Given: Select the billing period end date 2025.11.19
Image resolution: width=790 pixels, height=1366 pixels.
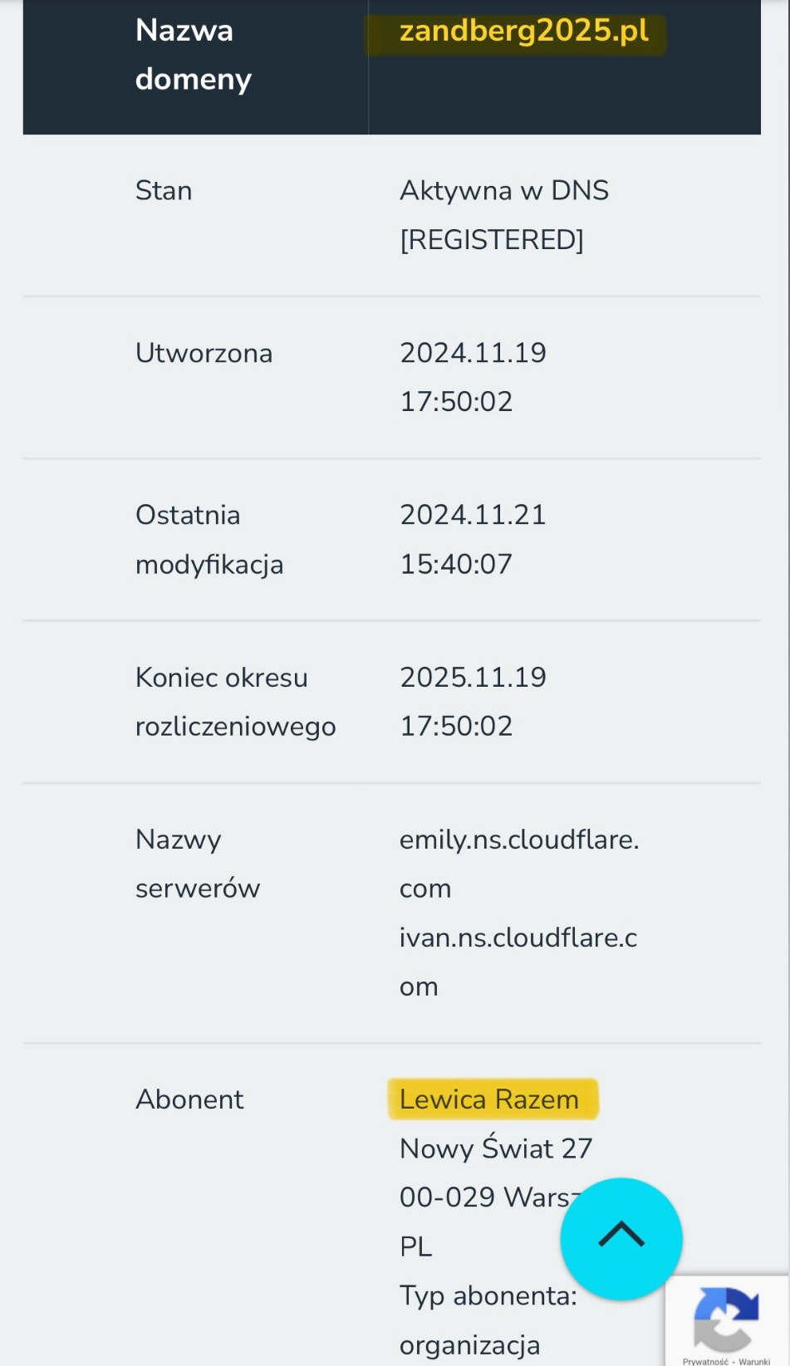Looking at the screenshot, I should click(x=473, y=677).
